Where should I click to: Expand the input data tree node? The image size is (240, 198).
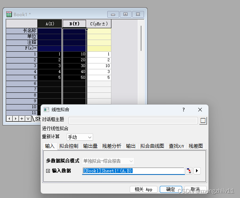(x=48, y=171)
